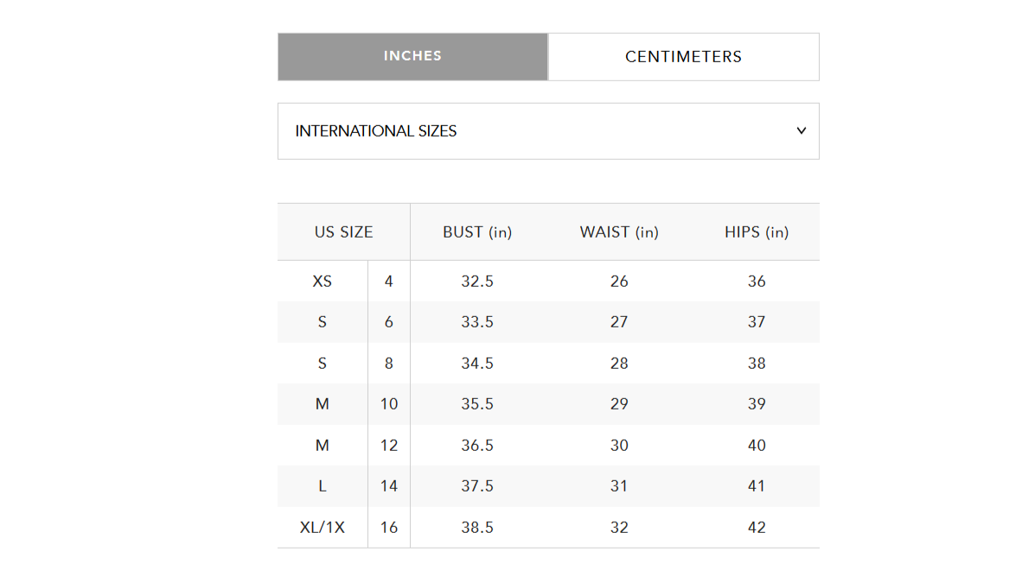
Task: Click hips value 36
Action: pos(757,282)
